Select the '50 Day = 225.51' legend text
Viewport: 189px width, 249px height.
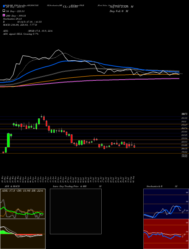15,11
